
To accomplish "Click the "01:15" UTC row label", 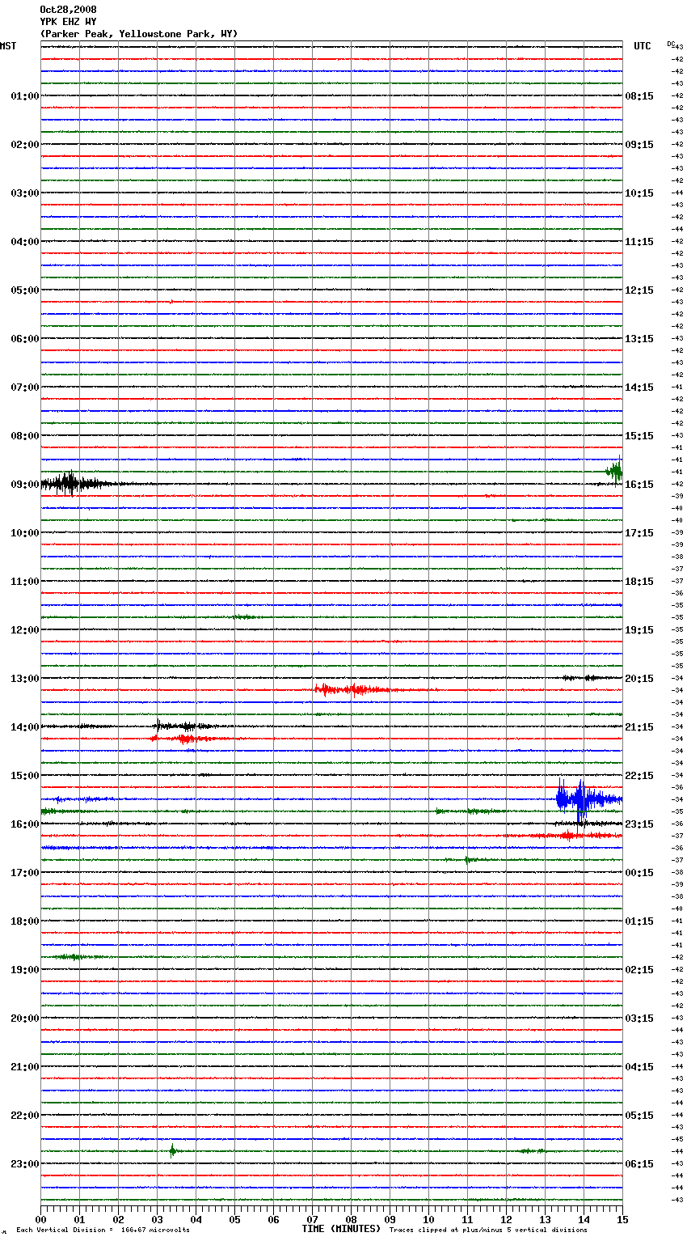I will tap(639, 921).
